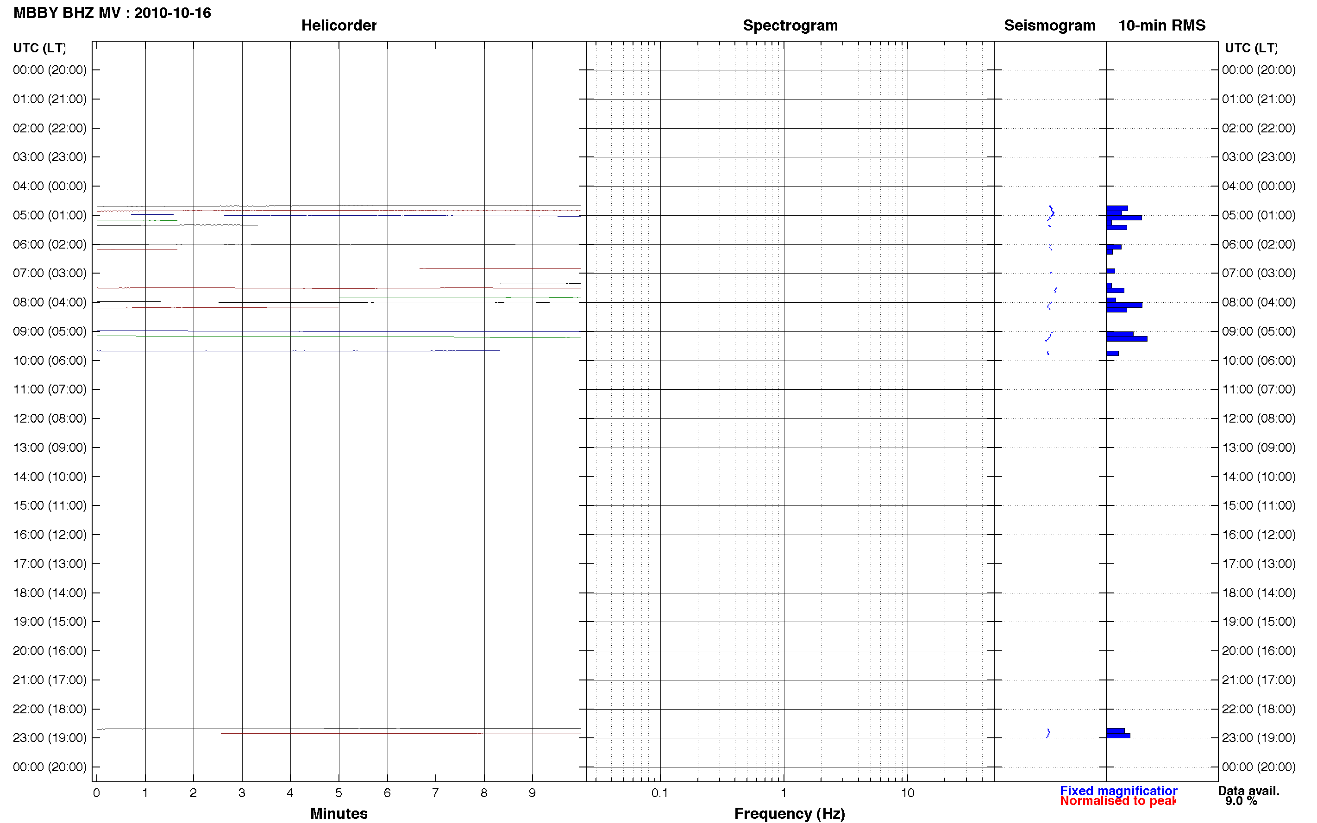Select "09:00 (05:00)" on the left time axis
Screen dimensions: 1317x823
[50, 331]
